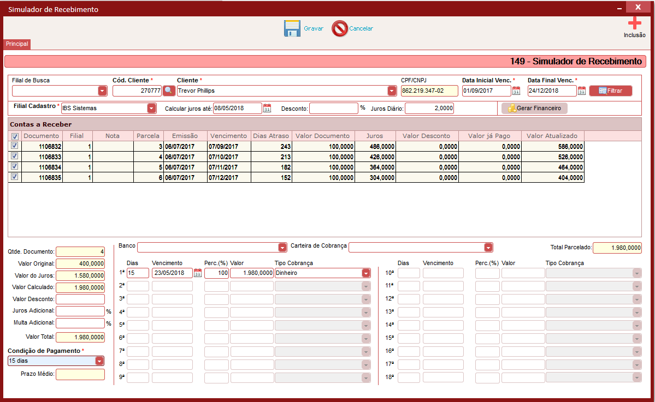655x402 pixels.
Task: Click the red plus Inclusão icon
Action: click(x=635, y=23)
